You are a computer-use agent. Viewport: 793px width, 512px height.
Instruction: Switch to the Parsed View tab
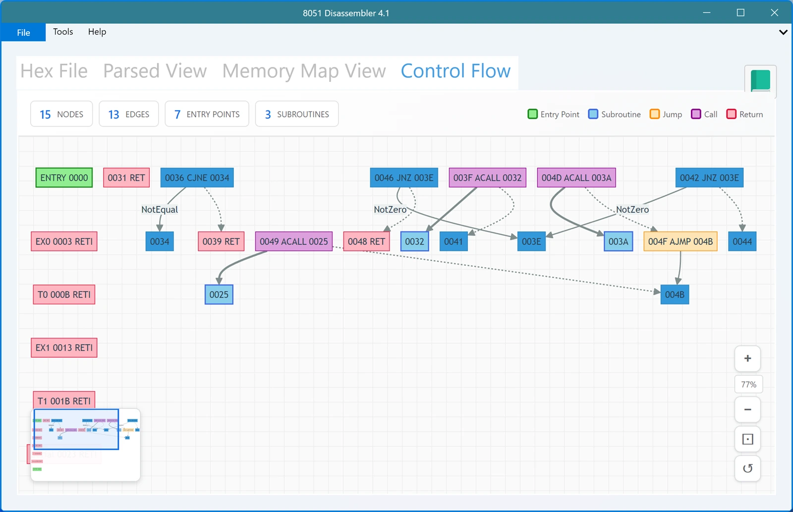pos(155,71)
